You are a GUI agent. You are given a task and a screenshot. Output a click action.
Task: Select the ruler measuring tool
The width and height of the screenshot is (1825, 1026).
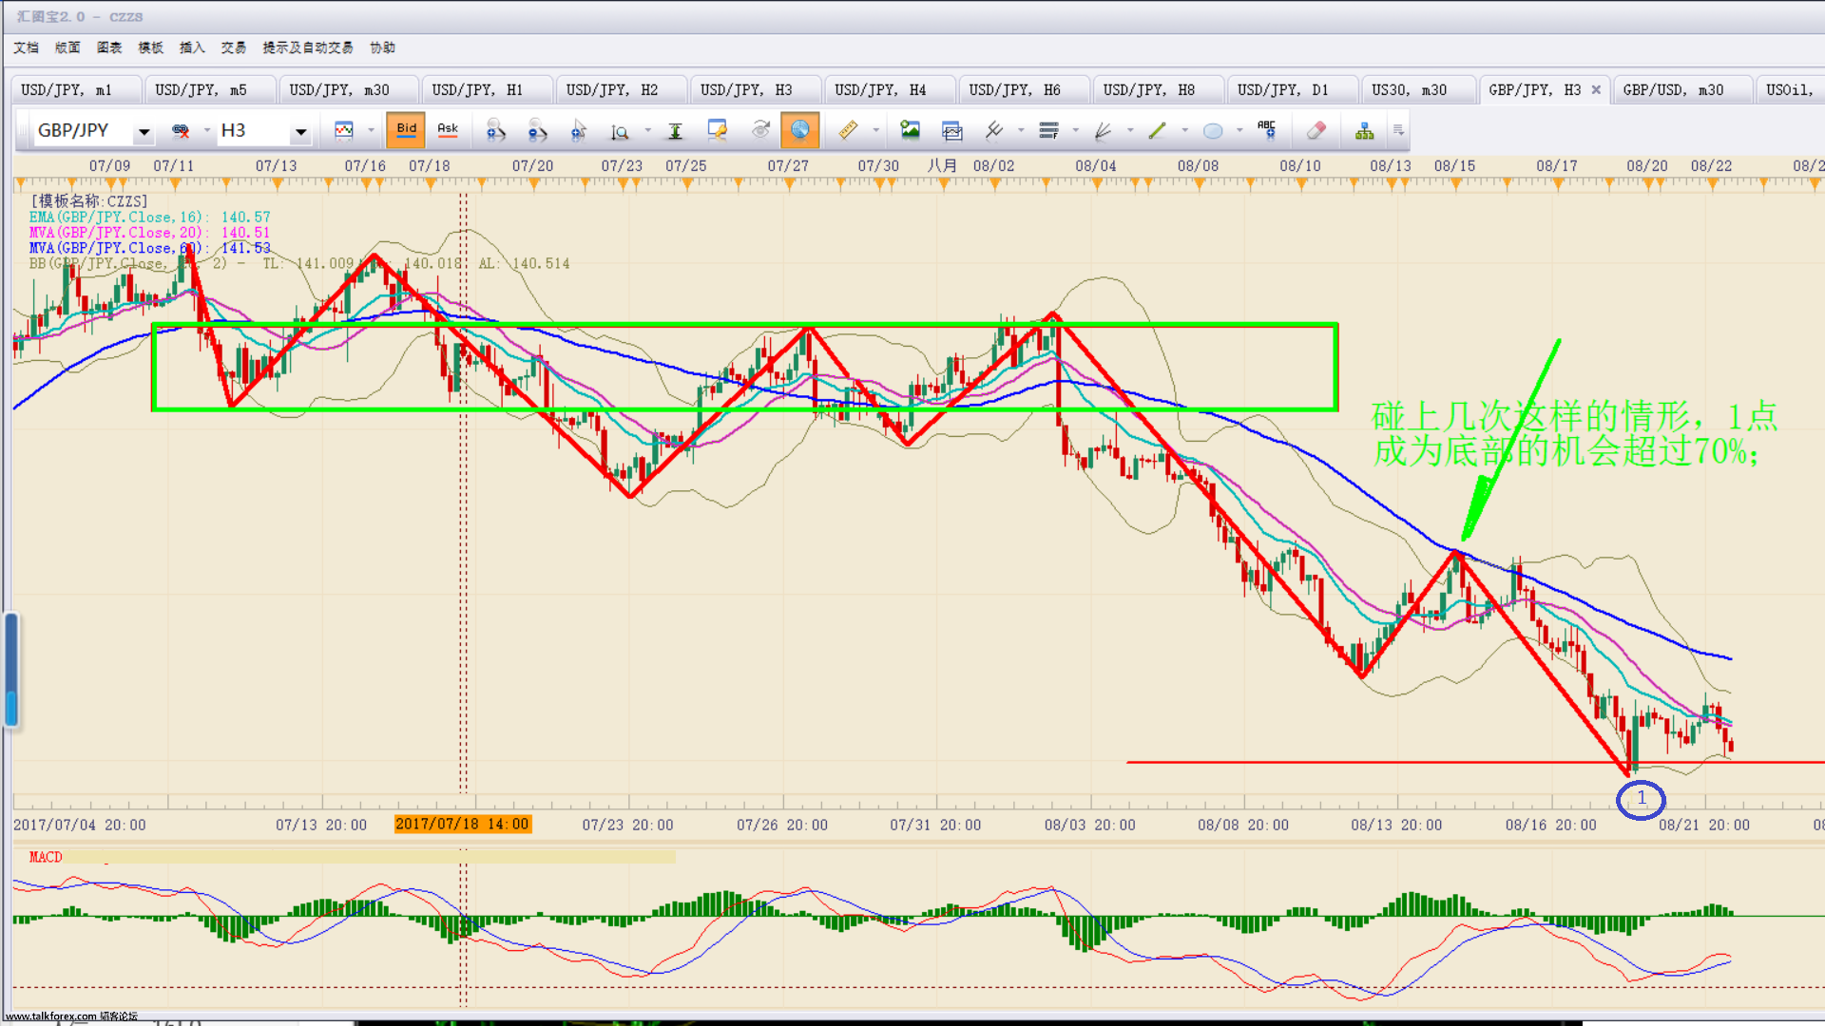[848, 131]
